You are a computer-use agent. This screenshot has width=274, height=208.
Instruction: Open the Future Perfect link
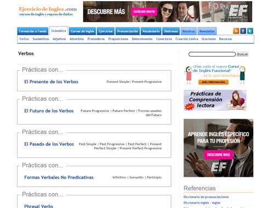tap(124, 111)
